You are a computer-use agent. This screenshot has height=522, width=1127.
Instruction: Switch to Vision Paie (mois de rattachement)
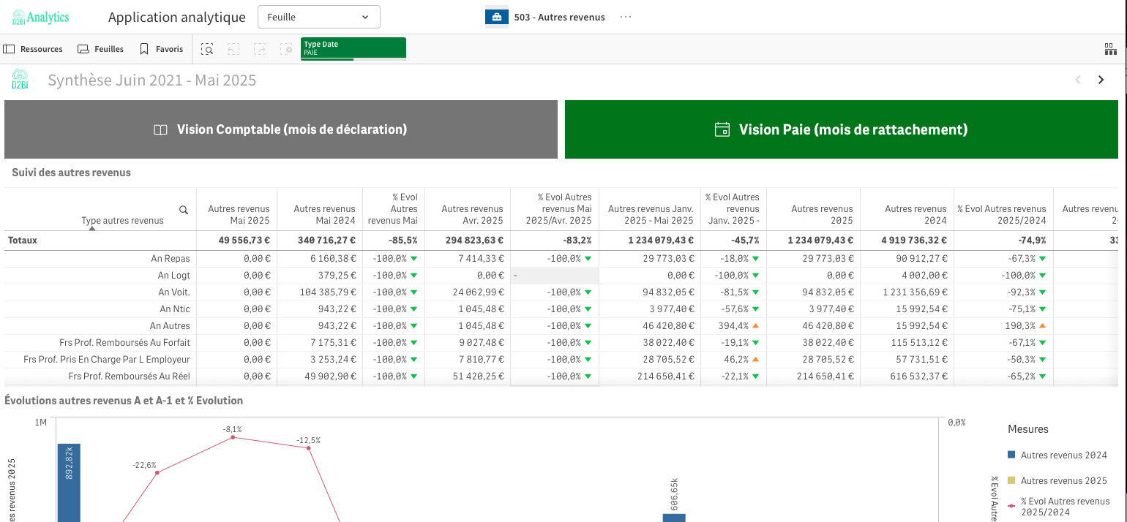tap(841, 129)
